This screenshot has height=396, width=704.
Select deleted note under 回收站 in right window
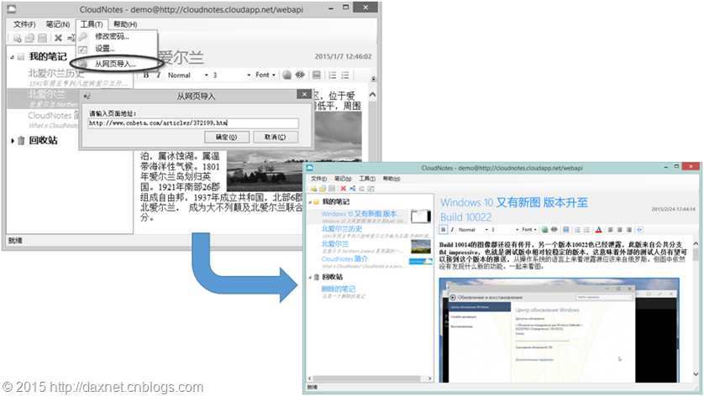pos(338,289)
